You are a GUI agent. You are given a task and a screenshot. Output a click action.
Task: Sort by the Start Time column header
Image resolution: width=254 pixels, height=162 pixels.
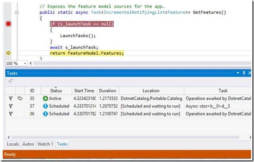pyautogui.click(x=84, y=91)
